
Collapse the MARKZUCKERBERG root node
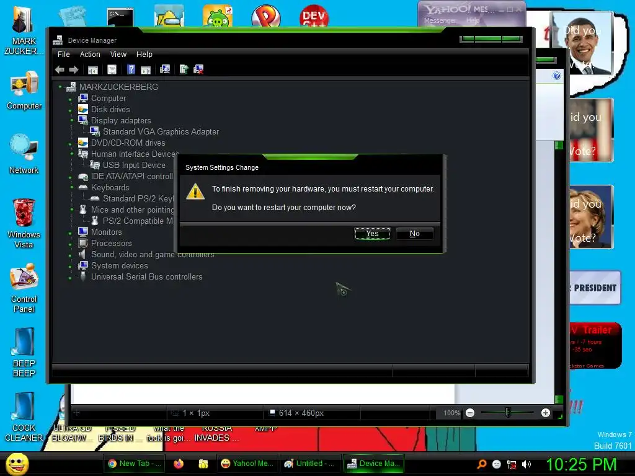pos(60,87)
